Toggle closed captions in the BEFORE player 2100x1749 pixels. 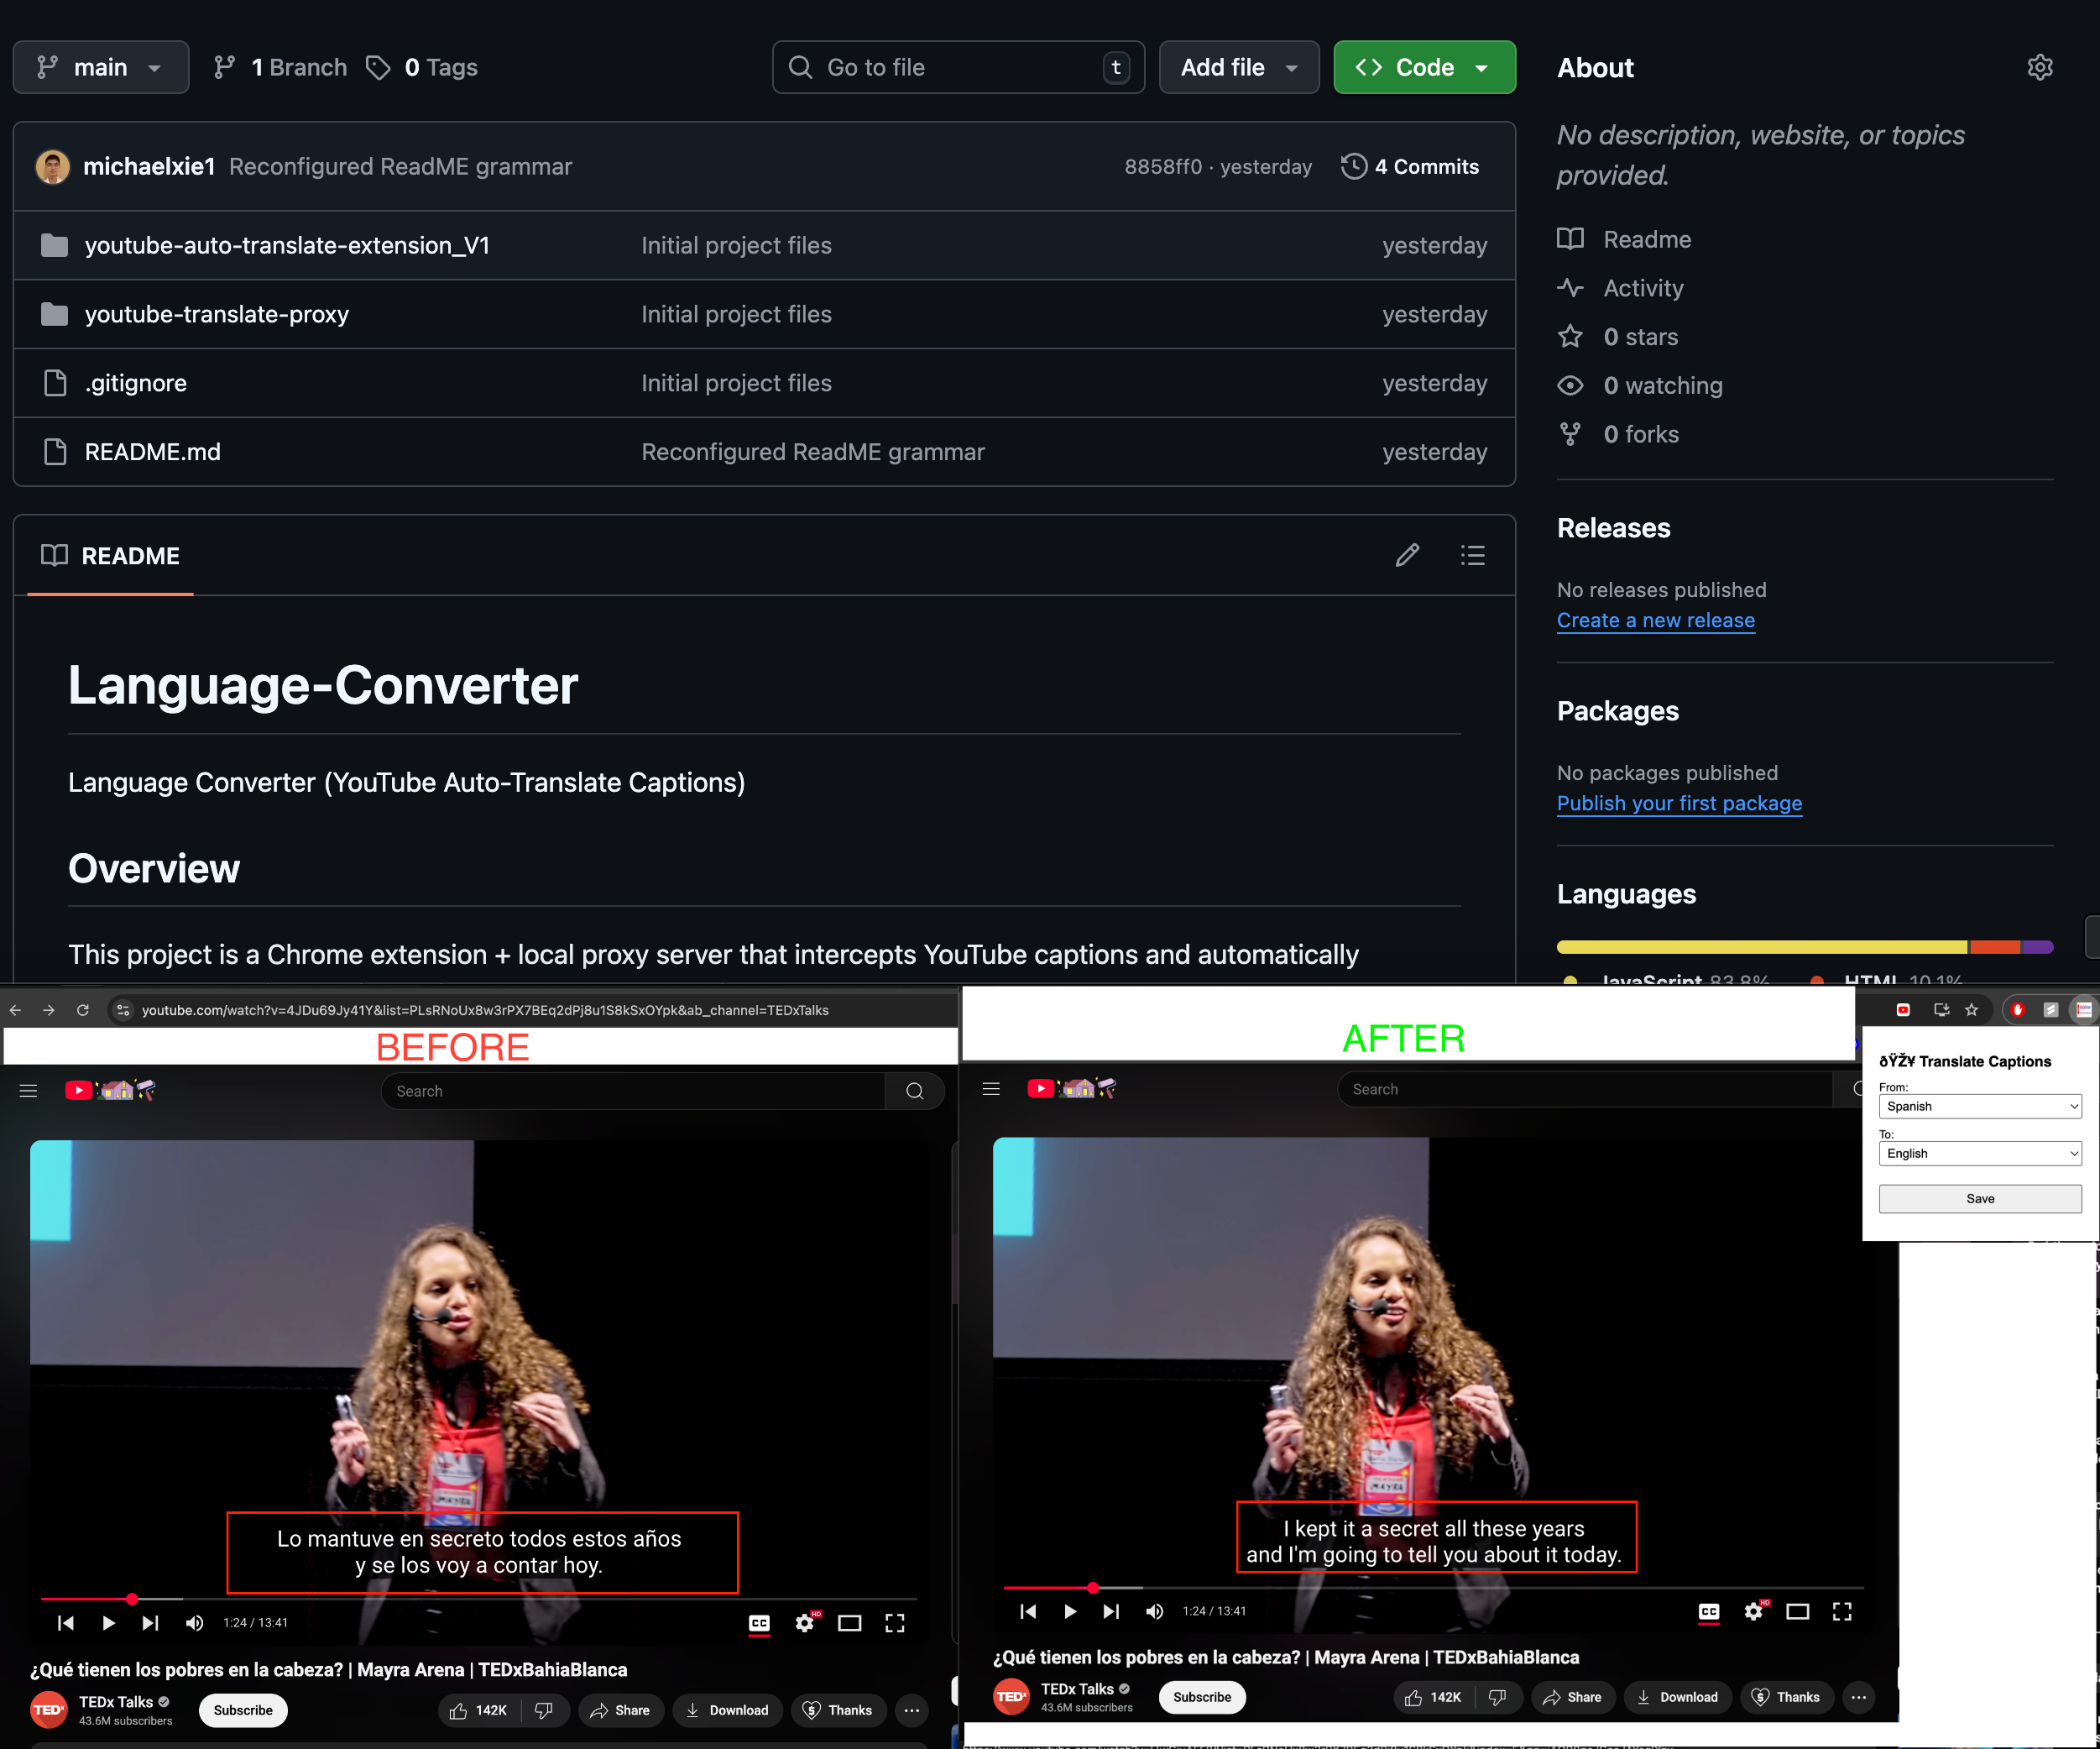click(x=760, y=1623)
